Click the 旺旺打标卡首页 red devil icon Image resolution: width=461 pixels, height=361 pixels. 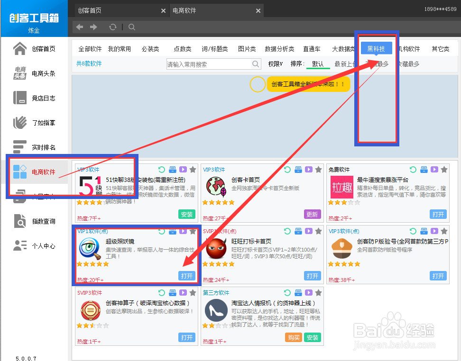216,248
